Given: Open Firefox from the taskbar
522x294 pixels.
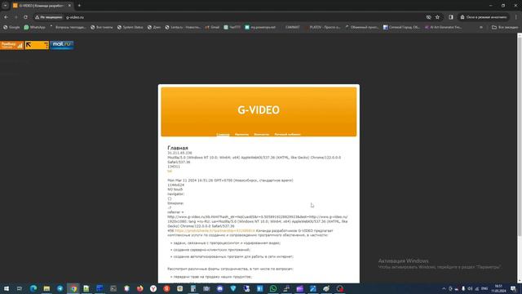Looking at the screenshot, I should [x=139, y=288].
